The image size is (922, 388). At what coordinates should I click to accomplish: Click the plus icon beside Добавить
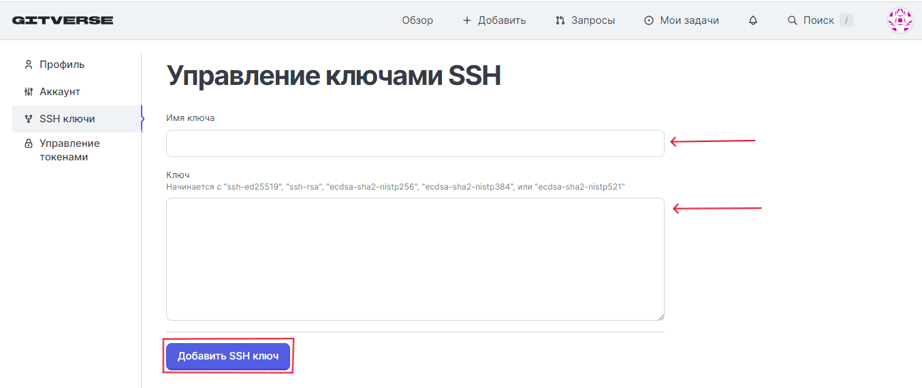point(467,20)
